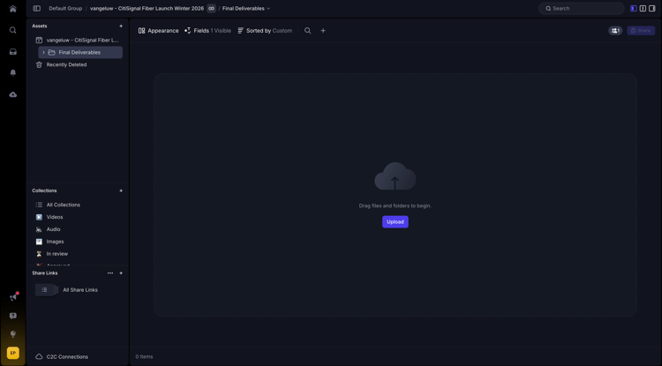Open the help question mark icon

tap(12, 316)
